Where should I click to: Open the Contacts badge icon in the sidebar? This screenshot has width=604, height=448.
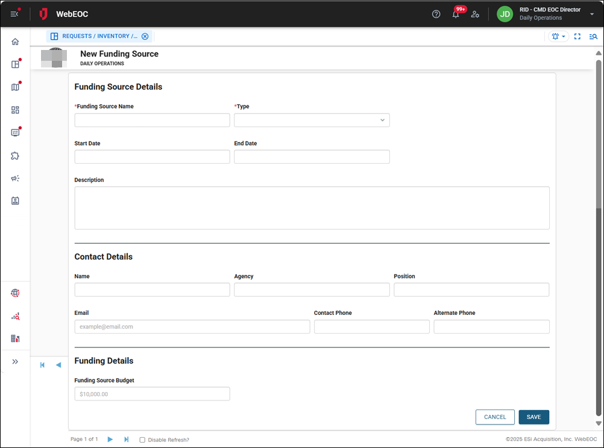point(15,201)
